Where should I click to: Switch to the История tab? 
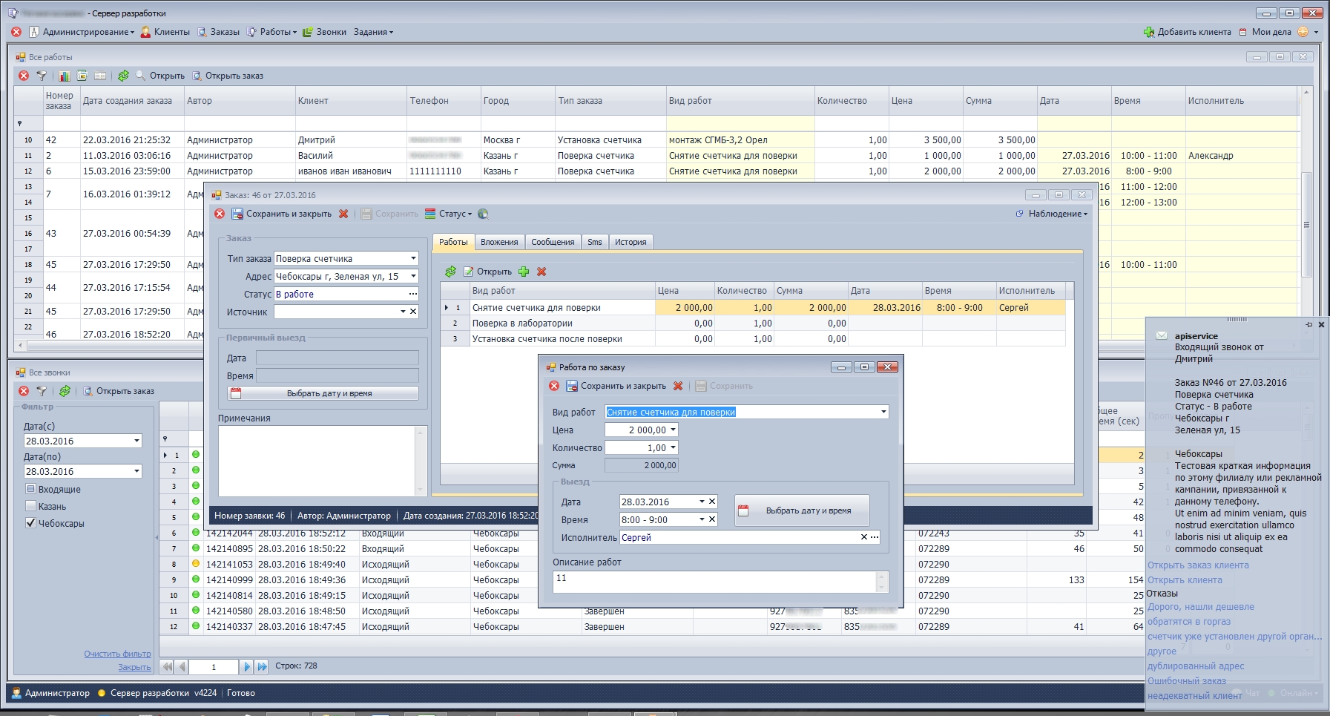pyautogui.click(x=631, y=242)
